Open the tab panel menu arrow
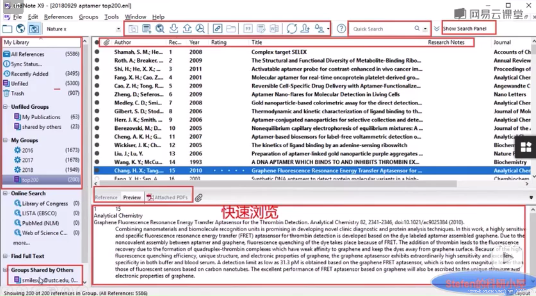This screenshot has width=536, height=296. (531, 198)
